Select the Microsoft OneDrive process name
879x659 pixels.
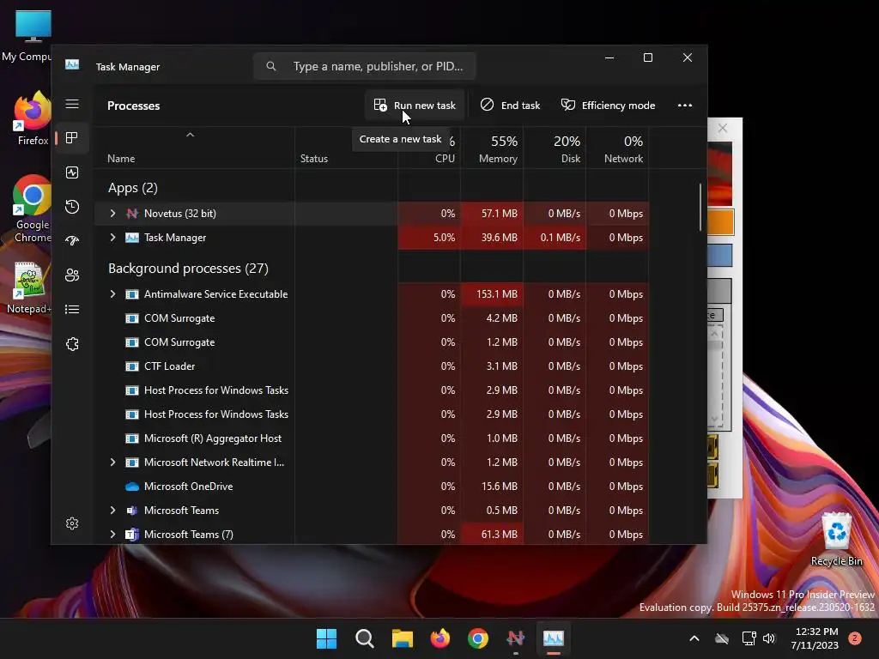(x=188, y=487)
